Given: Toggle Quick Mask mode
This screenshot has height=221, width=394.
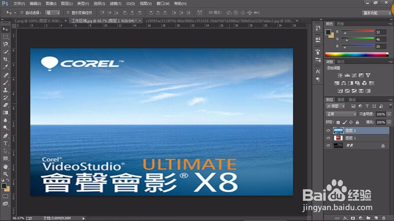Looking at the screenshot, I should point(5,196).
